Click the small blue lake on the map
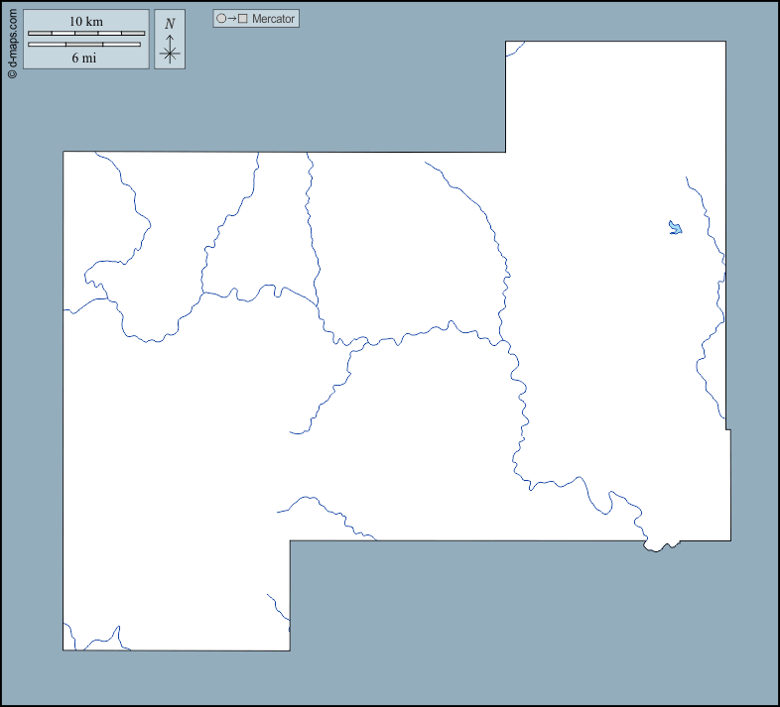This screenshot has height=707, width=780. (x=675, y=228)
